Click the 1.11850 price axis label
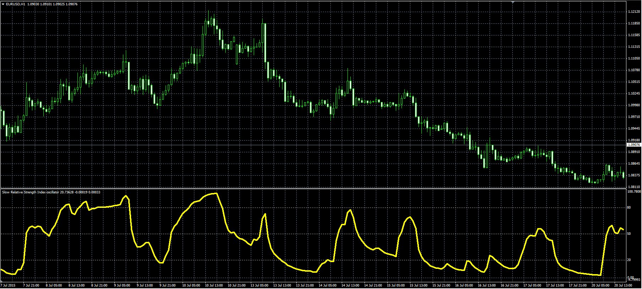 tap(634, 23)
